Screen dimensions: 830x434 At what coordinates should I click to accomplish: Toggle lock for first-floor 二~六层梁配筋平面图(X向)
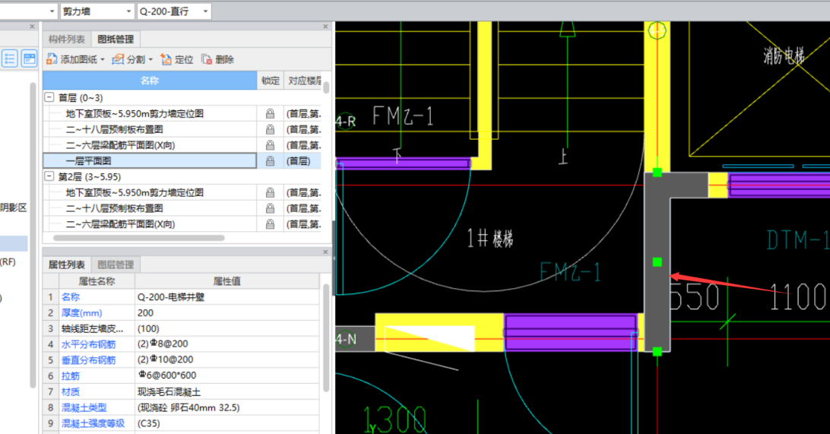click(270, 145)
